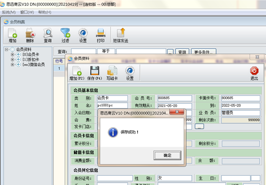The width and height of the screenshot is (266, 185).
Task: Click the 性别 field showing 女
Action: pyautogui.click(x=175, y=178)
